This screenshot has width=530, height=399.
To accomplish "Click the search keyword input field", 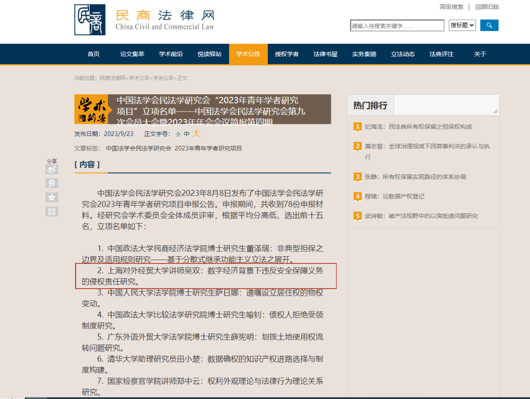I will pos(396,25).
